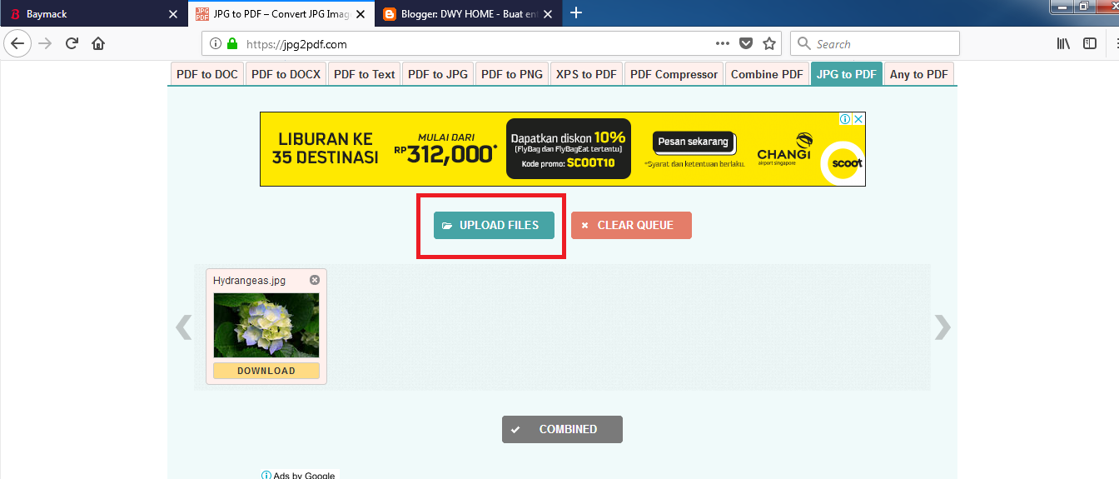Open the PDF Compressor tab

[674, 74]
